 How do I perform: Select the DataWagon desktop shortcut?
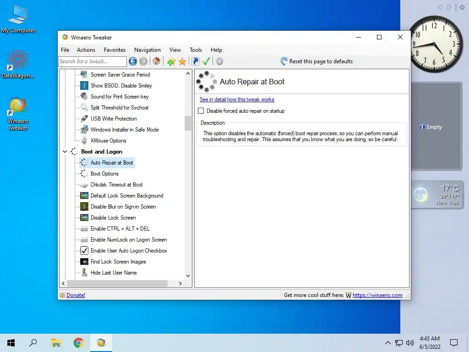pos(18,64)
